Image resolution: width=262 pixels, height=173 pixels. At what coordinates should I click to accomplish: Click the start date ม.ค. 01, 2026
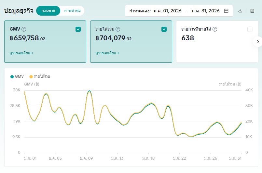click(167, 11)
